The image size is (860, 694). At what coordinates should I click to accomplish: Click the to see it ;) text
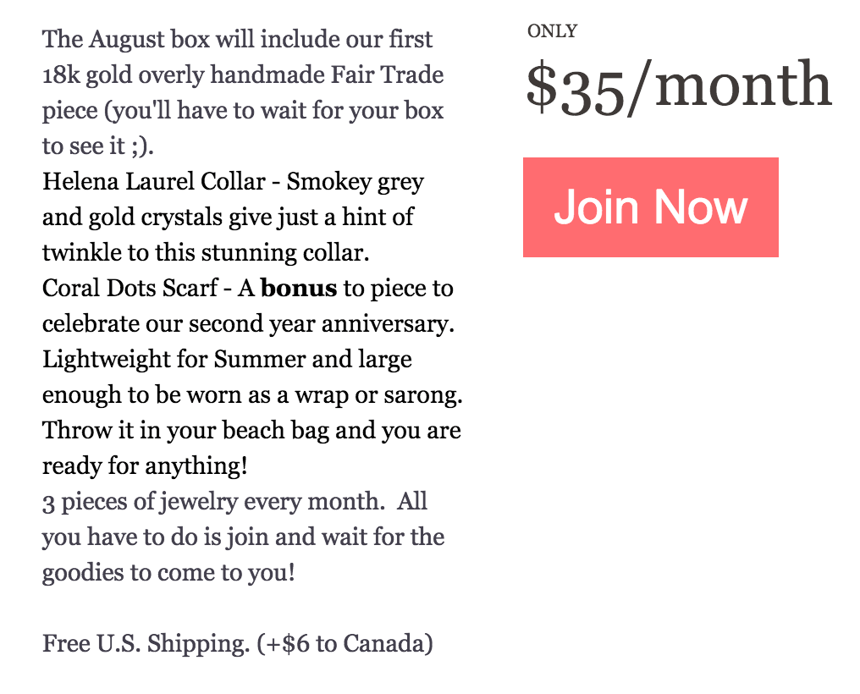click(98, 146)
